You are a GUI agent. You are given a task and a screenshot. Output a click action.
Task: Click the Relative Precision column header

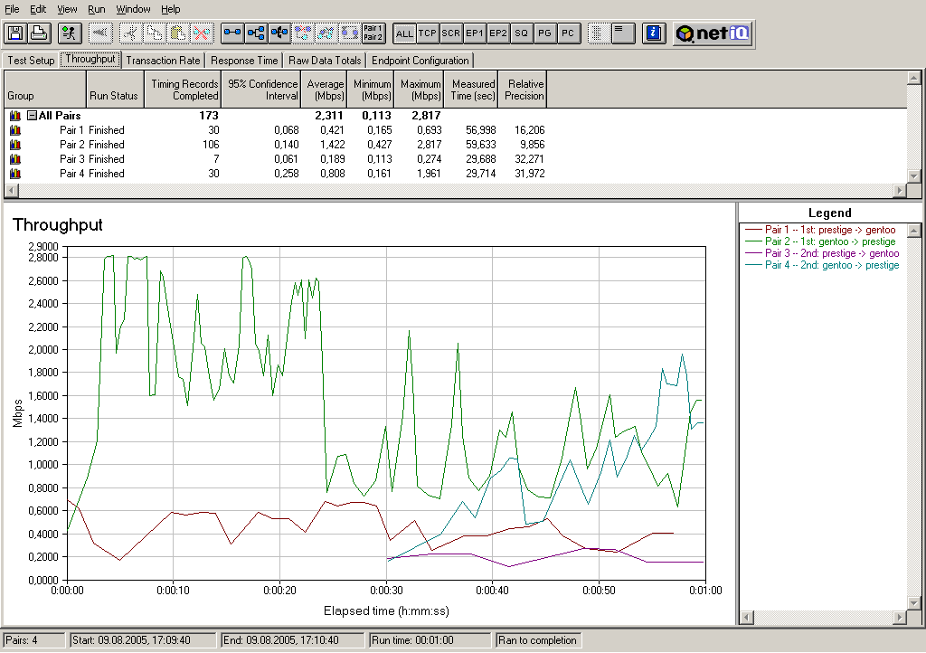click(524, 89)
